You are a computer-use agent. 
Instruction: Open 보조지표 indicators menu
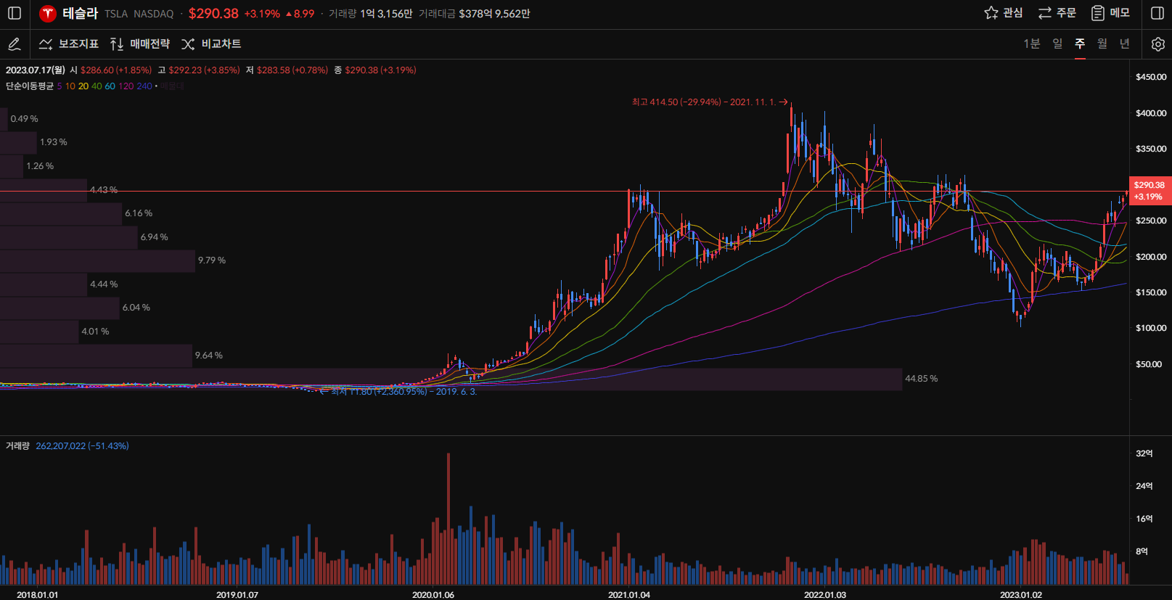click(x=68, y=44)
